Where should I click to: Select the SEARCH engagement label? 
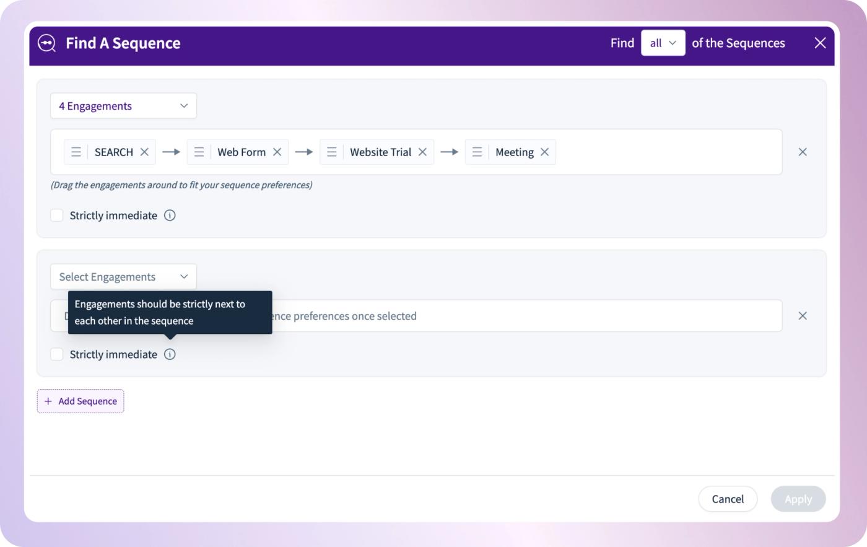click(114, 152)
